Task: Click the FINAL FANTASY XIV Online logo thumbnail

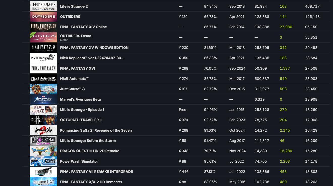Action: pos(43,27)
